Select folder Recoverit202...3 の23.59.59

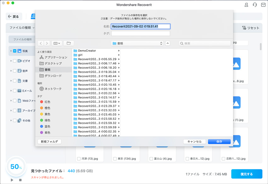96,127
